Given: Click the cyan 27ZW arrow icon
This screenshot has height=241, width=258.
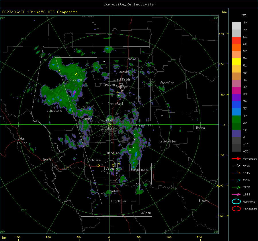Looking at the screenshot, I should click(236, 180).
